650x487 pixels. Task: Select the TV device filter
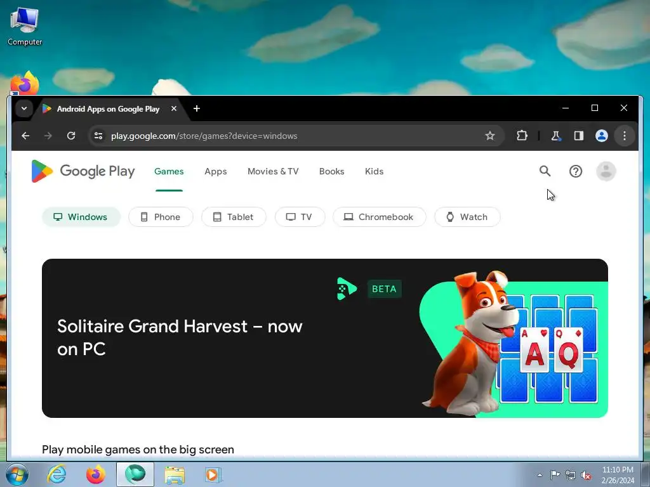(300, 217)
